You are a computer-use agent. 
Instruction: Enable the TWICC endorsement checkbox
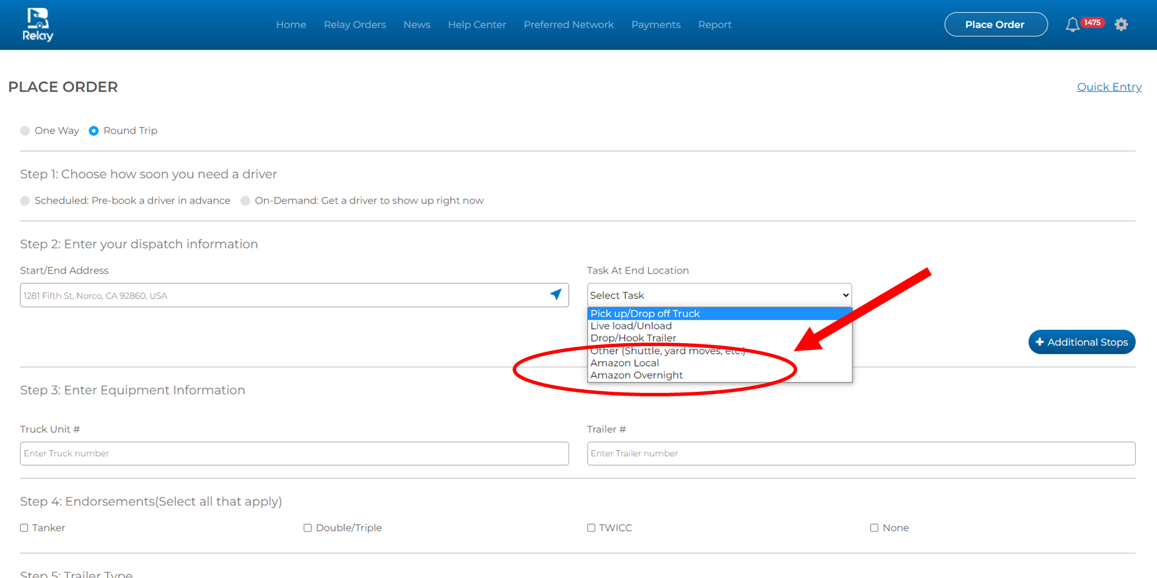(591, 528)
